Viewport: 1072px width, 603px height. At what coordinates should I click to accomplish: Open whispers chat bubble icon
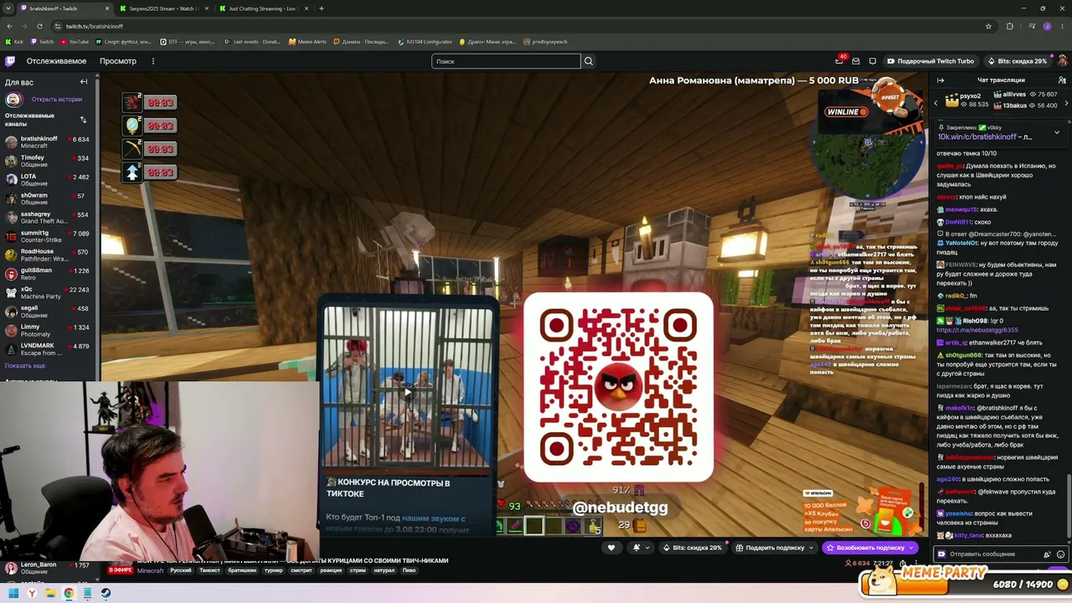(x=873, y=61)
